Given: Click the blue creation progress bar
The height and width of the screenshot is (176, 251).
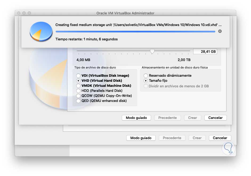Looking at the screenshot, I should click(135, 32).
